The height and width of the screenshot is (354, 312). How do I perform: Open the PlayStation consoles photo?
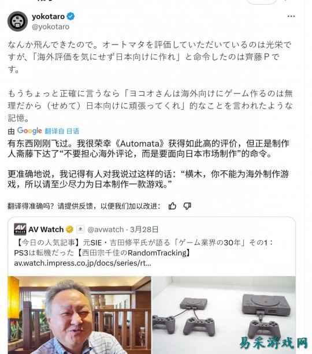tap(224, 315)
